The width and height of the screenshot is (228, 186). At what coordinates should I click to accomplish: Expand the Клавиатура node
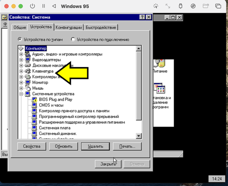point(21,71)
